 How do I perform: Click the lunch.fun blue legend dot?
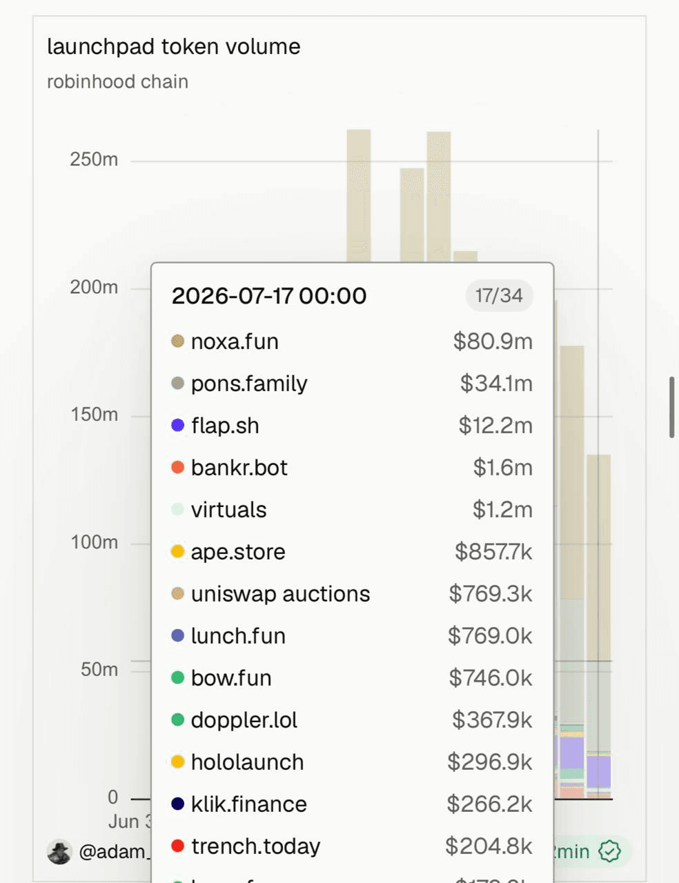coord(177,636)
